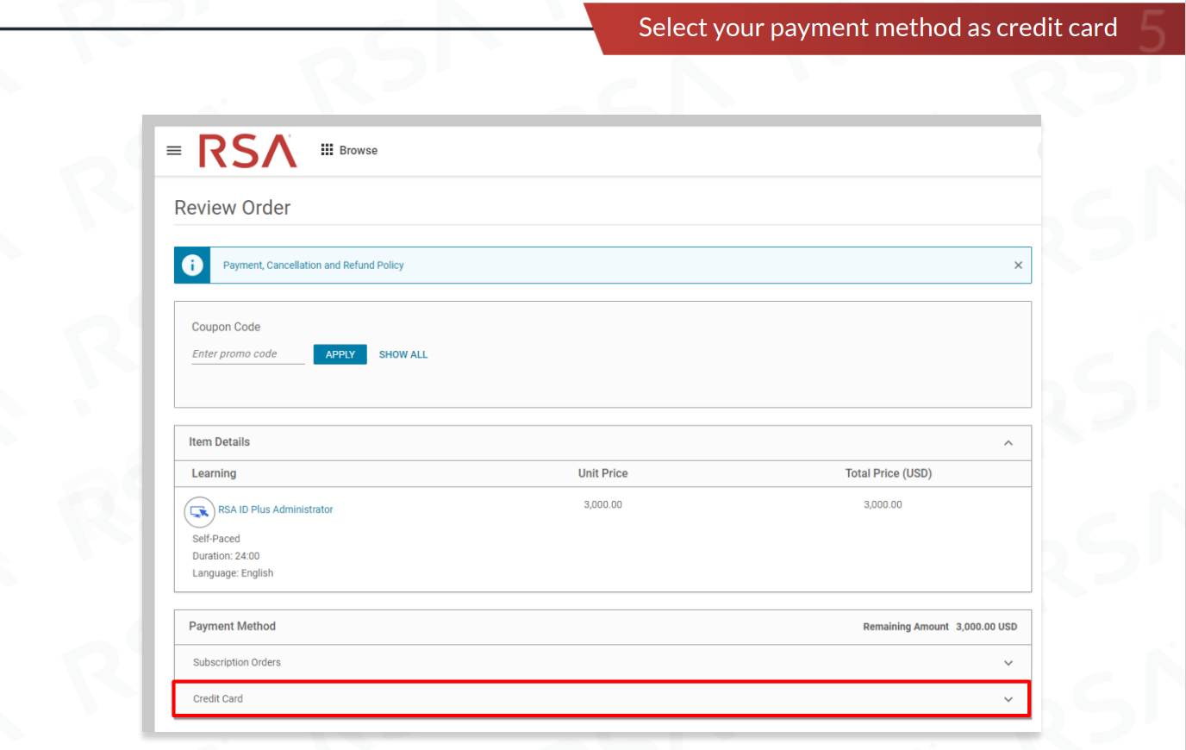The height and width of the screenshot is (750, 1186).
Task: Click the APPLY coupon button
Action: [x=340, y=354]
